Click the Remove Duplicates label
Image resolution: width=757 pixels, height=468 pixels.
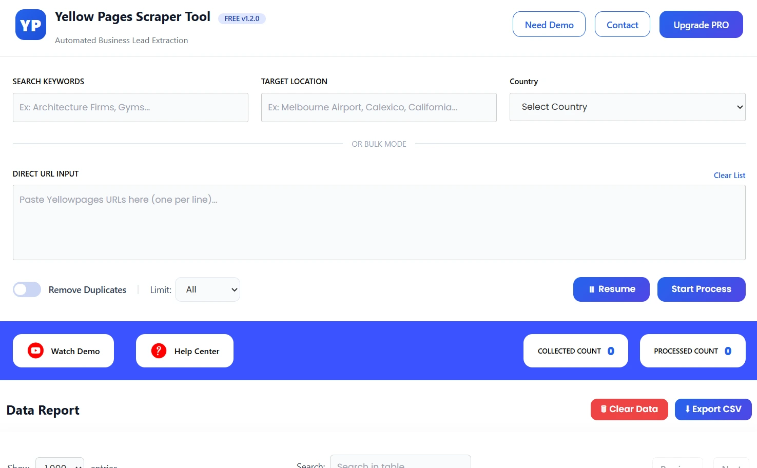(87, 290)
